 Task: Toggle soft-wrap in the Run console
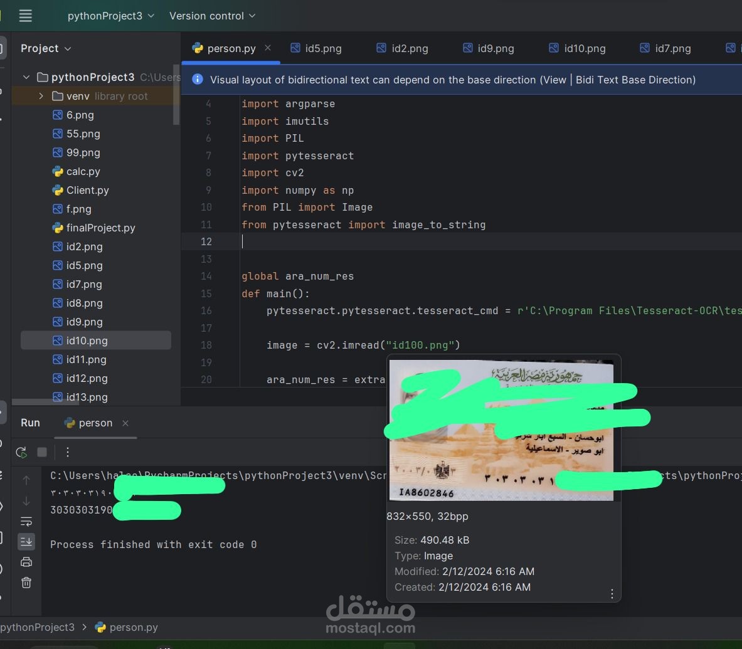point(26,521)
